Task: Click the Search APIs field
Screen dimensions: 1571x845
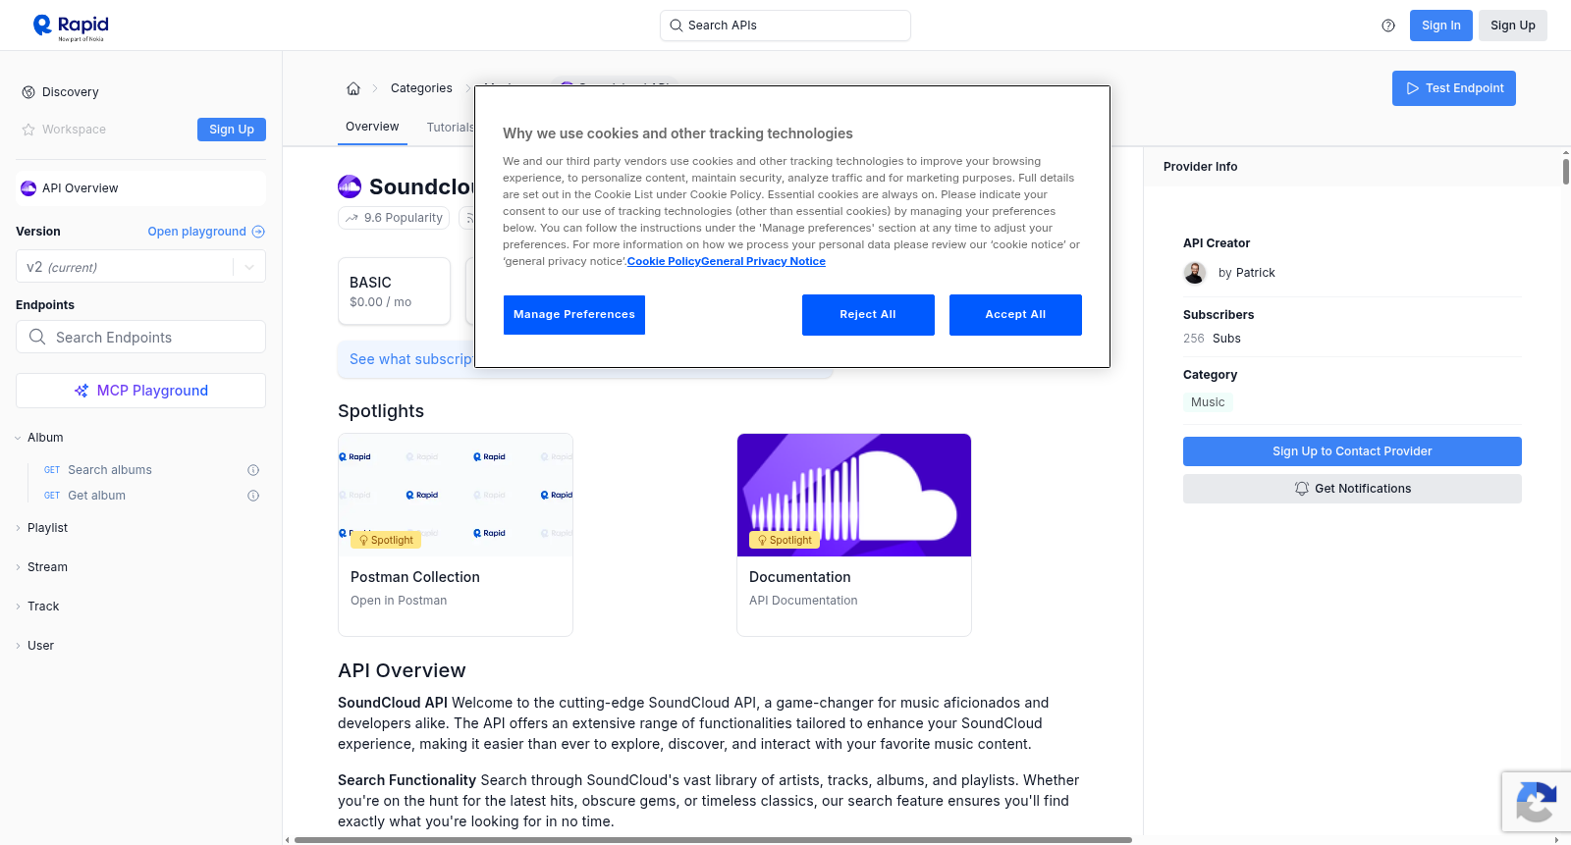Action: click(785, 26)
